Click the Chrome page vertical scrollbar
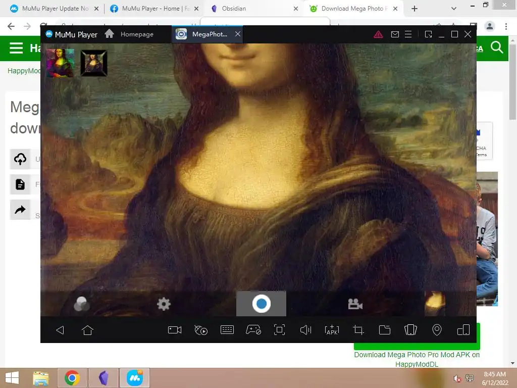Screen dimensions: 517x388 point(512,82)
